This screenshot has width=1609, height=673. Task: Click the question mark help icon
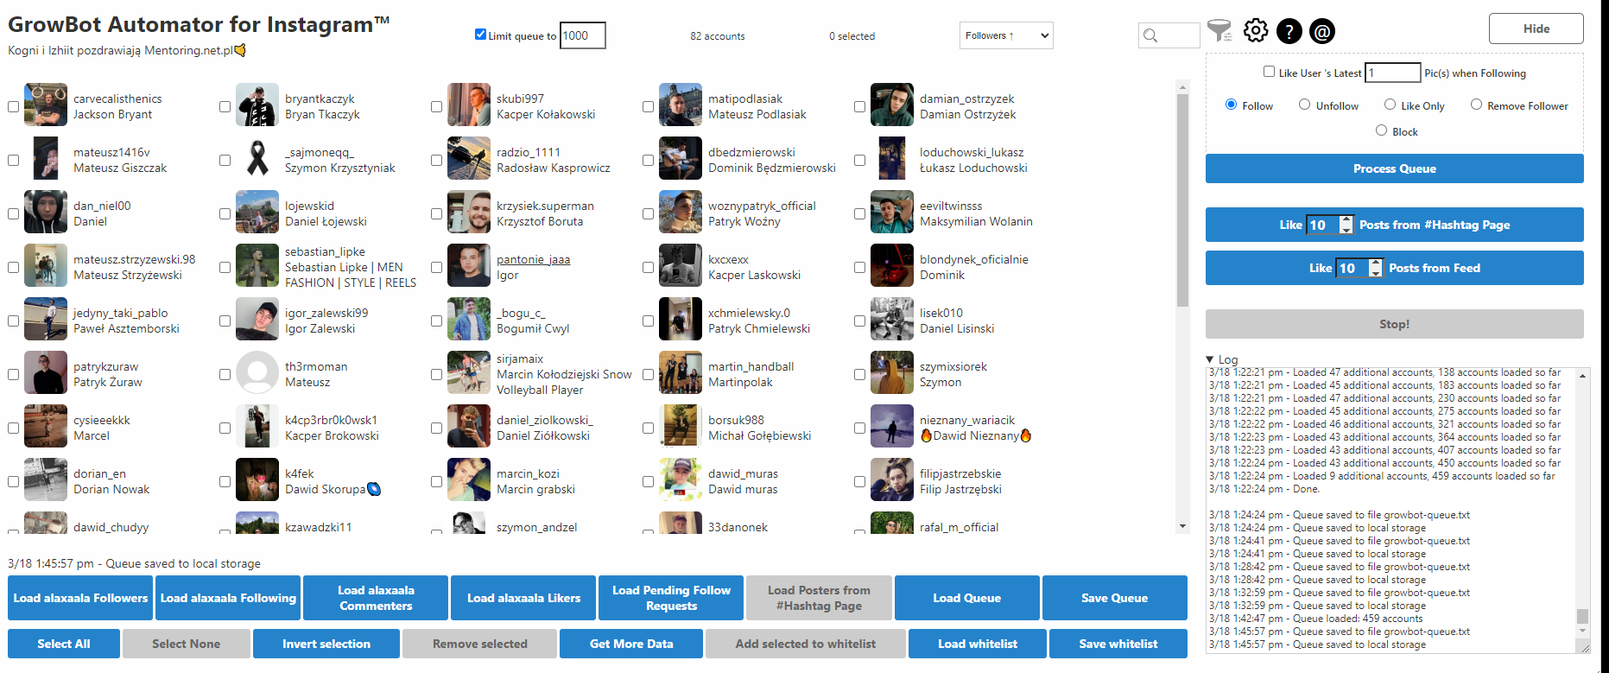point(1289,32)
